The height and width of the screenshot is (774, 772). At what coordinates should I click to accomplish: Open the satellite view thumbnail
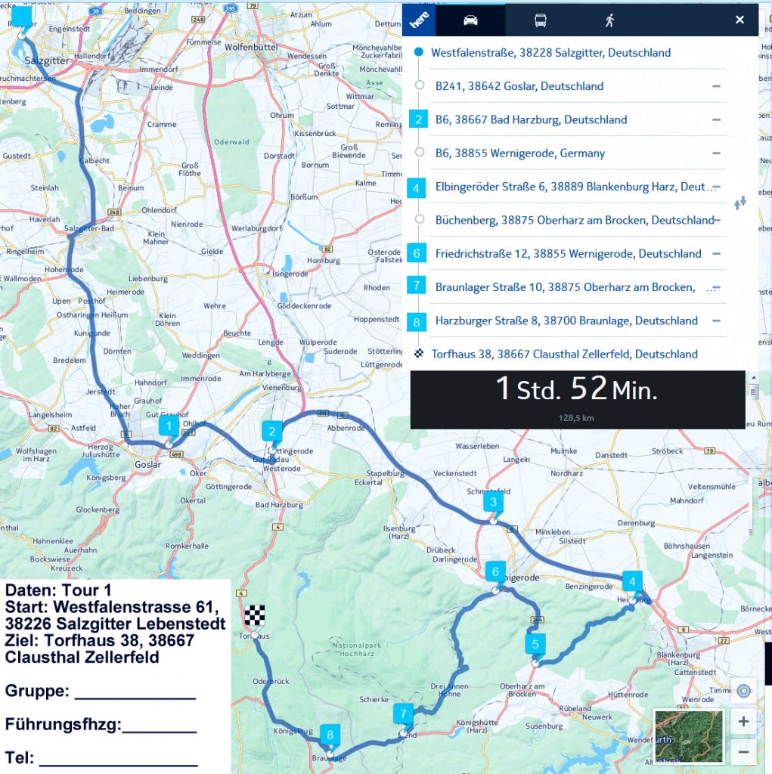[x=688, y=735]
